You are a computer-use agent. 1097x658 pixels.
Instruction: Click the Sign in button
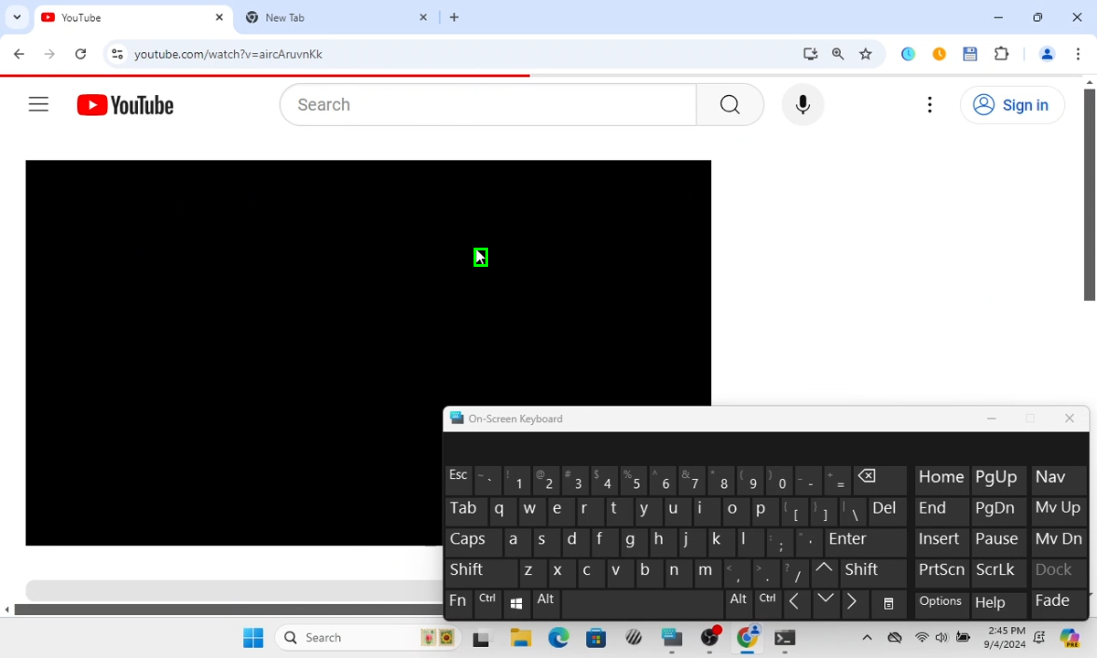click(1012, 105)
